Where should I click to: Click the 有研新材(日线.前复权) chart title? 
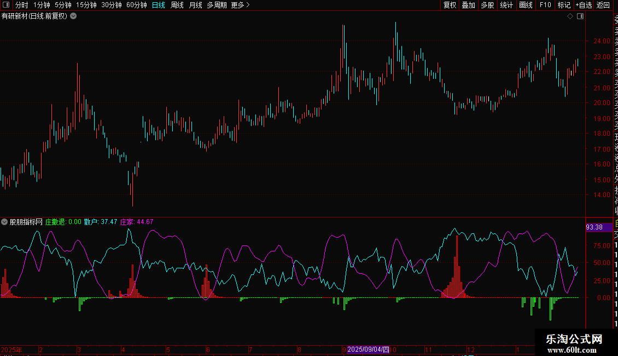pos(34,16)
